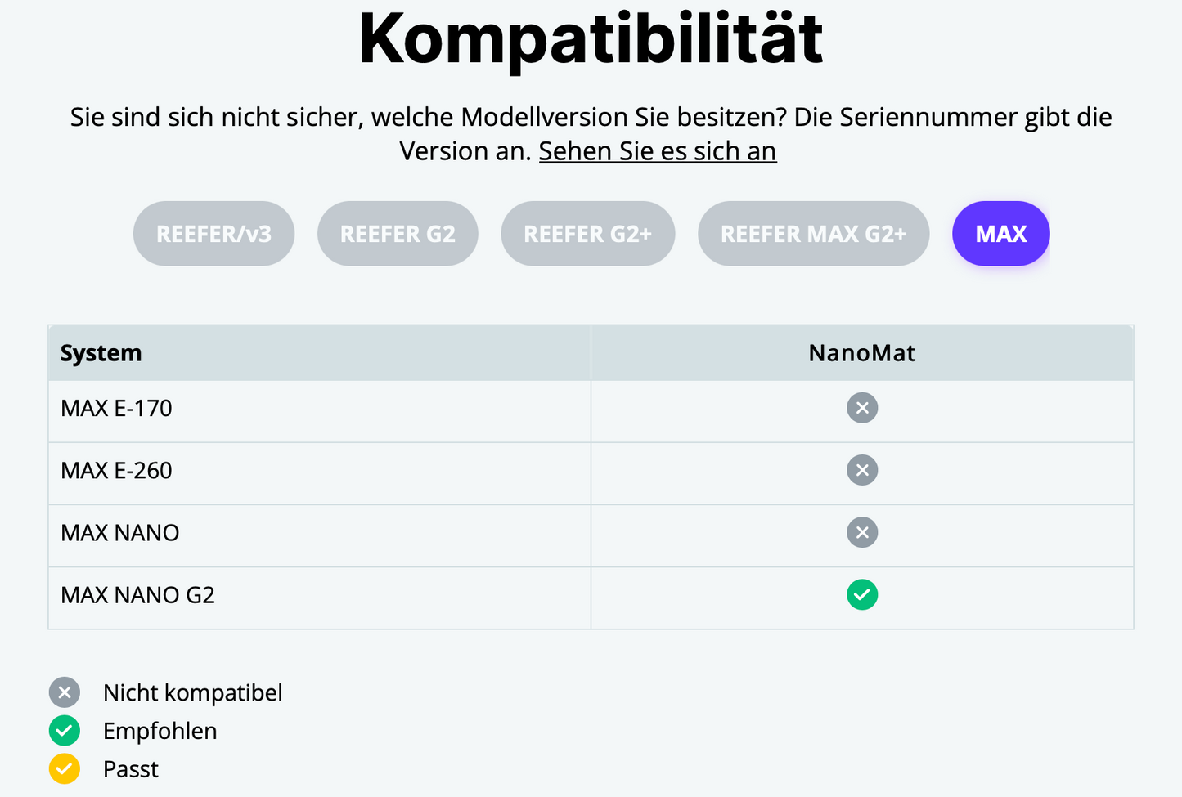The width and height of the screenshot is (1182, 797).
Task: Switch to the REEFER/v3 tab
Action: (213, 234)
